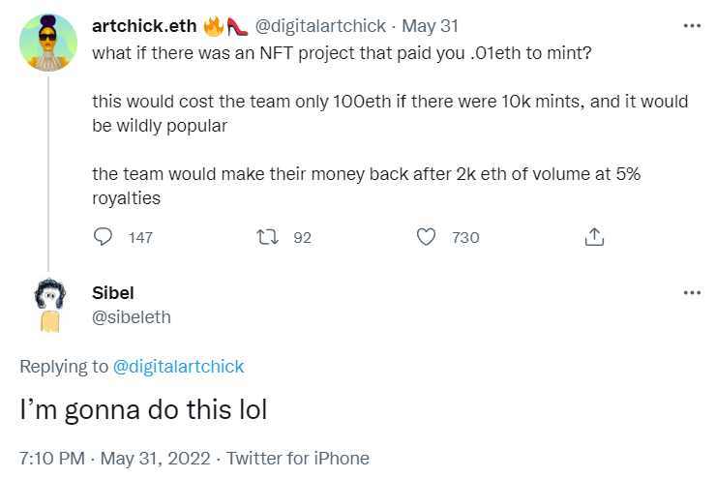Click the artchick.eth display name
The image size is (716, 478).
[143, 26]
